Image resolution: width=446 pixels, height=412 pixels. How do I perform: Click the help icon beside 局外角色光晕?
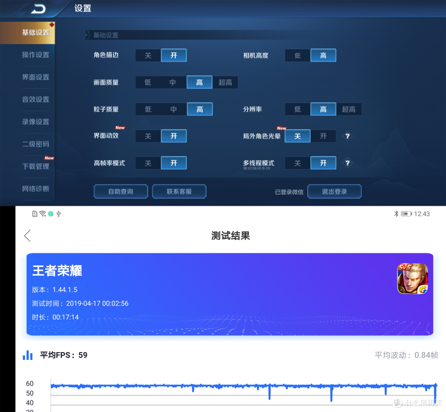[x=347, y=136]
